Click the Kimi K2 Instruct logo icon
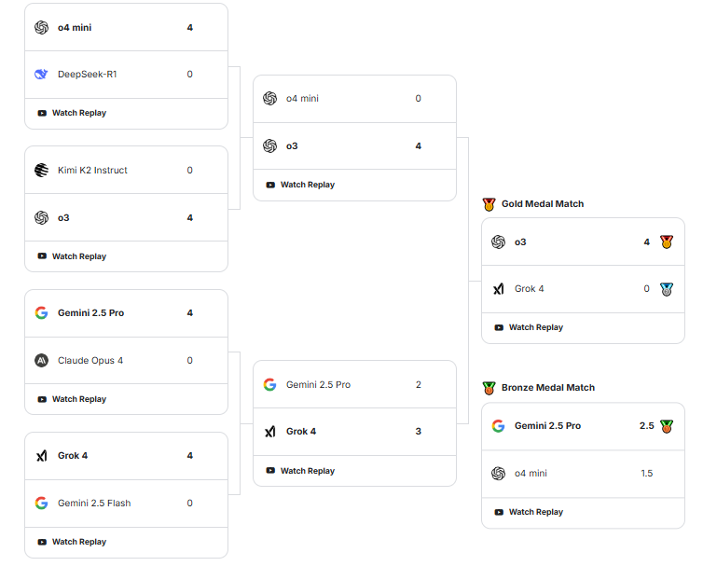 [x=41, y=171]
